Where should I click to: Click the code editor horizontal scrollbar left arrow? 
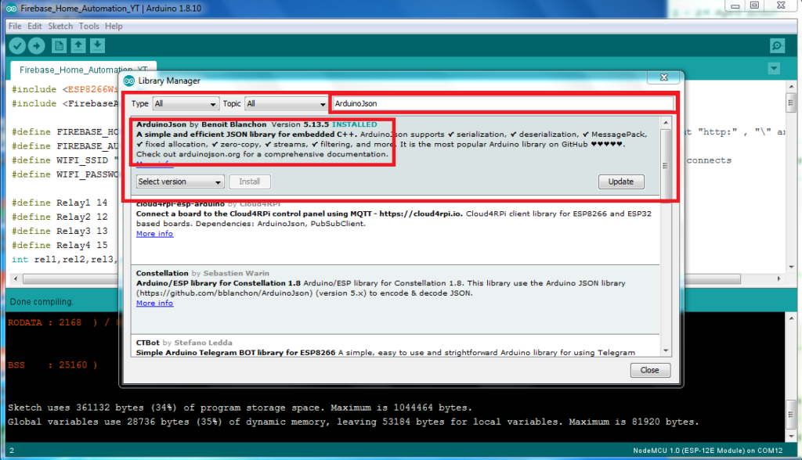pyautogui.click(x=16, y=279)
